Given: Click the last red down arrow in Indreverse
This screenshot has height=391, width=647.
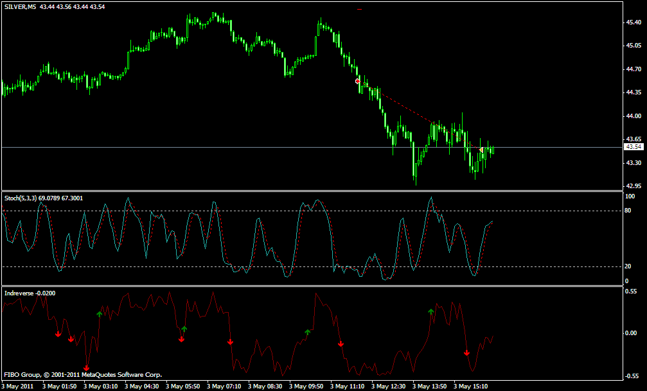Looking at the screenshot, I should (466, 352).
